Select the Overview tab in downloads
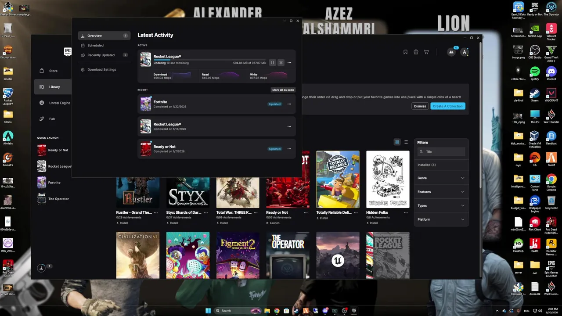 (x=104, y=36)
